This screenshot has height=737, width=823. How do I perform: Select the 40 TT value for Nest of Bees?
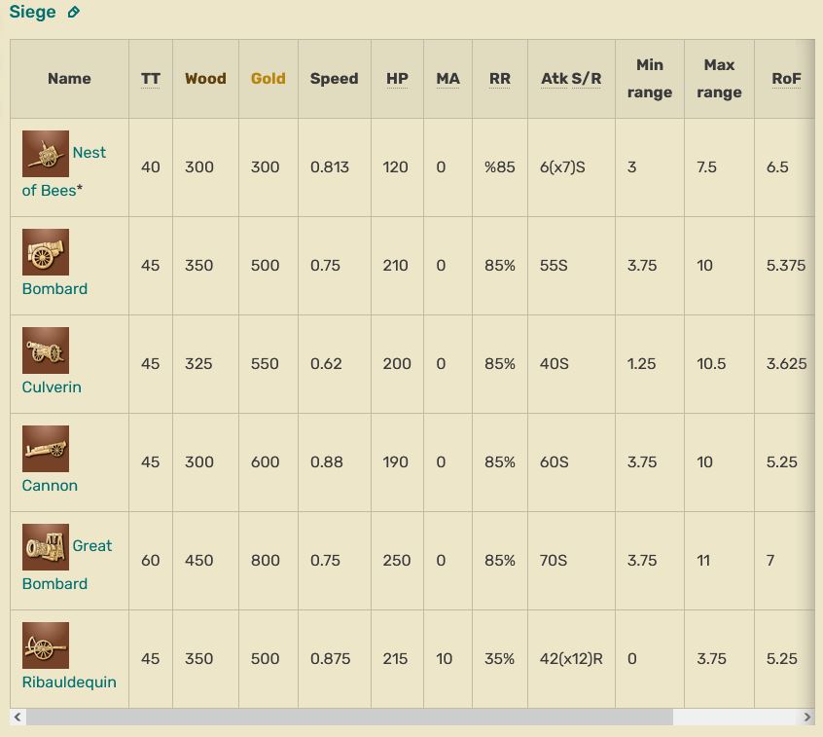tap(151, 167)
